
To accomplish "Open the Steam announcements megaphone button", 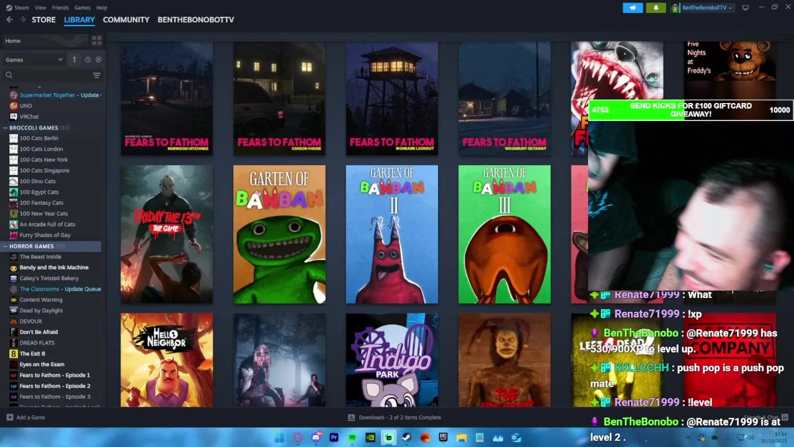I will click(x=633, y=7).
